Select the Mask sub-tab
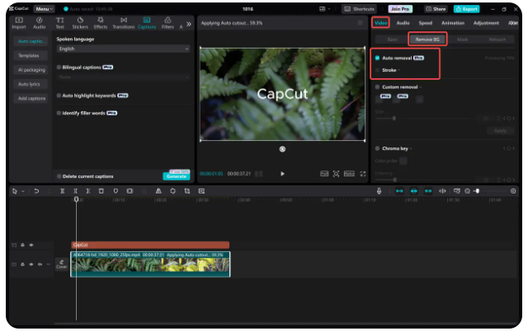Image resolution: width=528 pixels, height=336 pixels. (x=462, y=39)
